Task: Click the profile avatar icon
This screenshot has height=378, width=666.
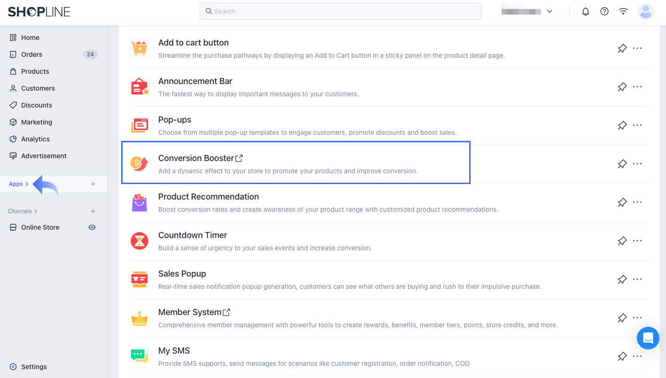Action: point(646,11)
